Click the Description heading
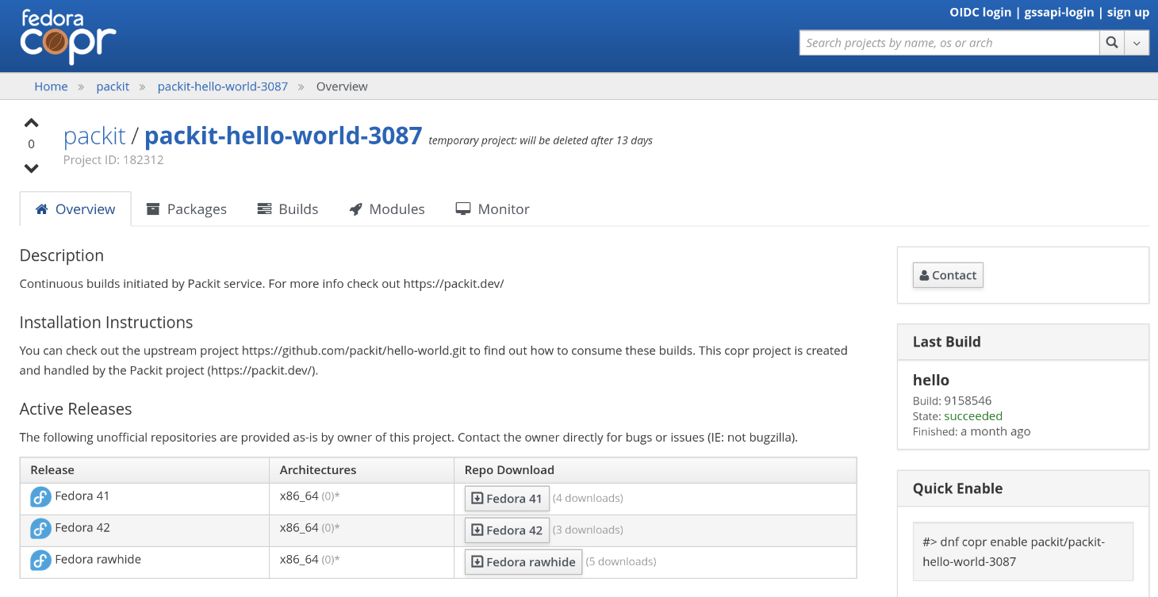 pos(62,255)
